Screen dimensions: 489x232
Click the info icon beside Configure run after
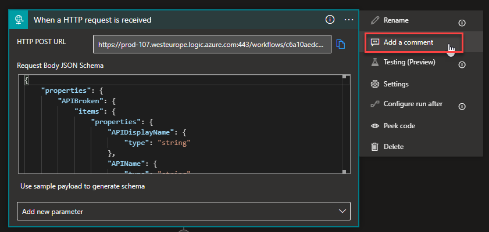point(462,106)
